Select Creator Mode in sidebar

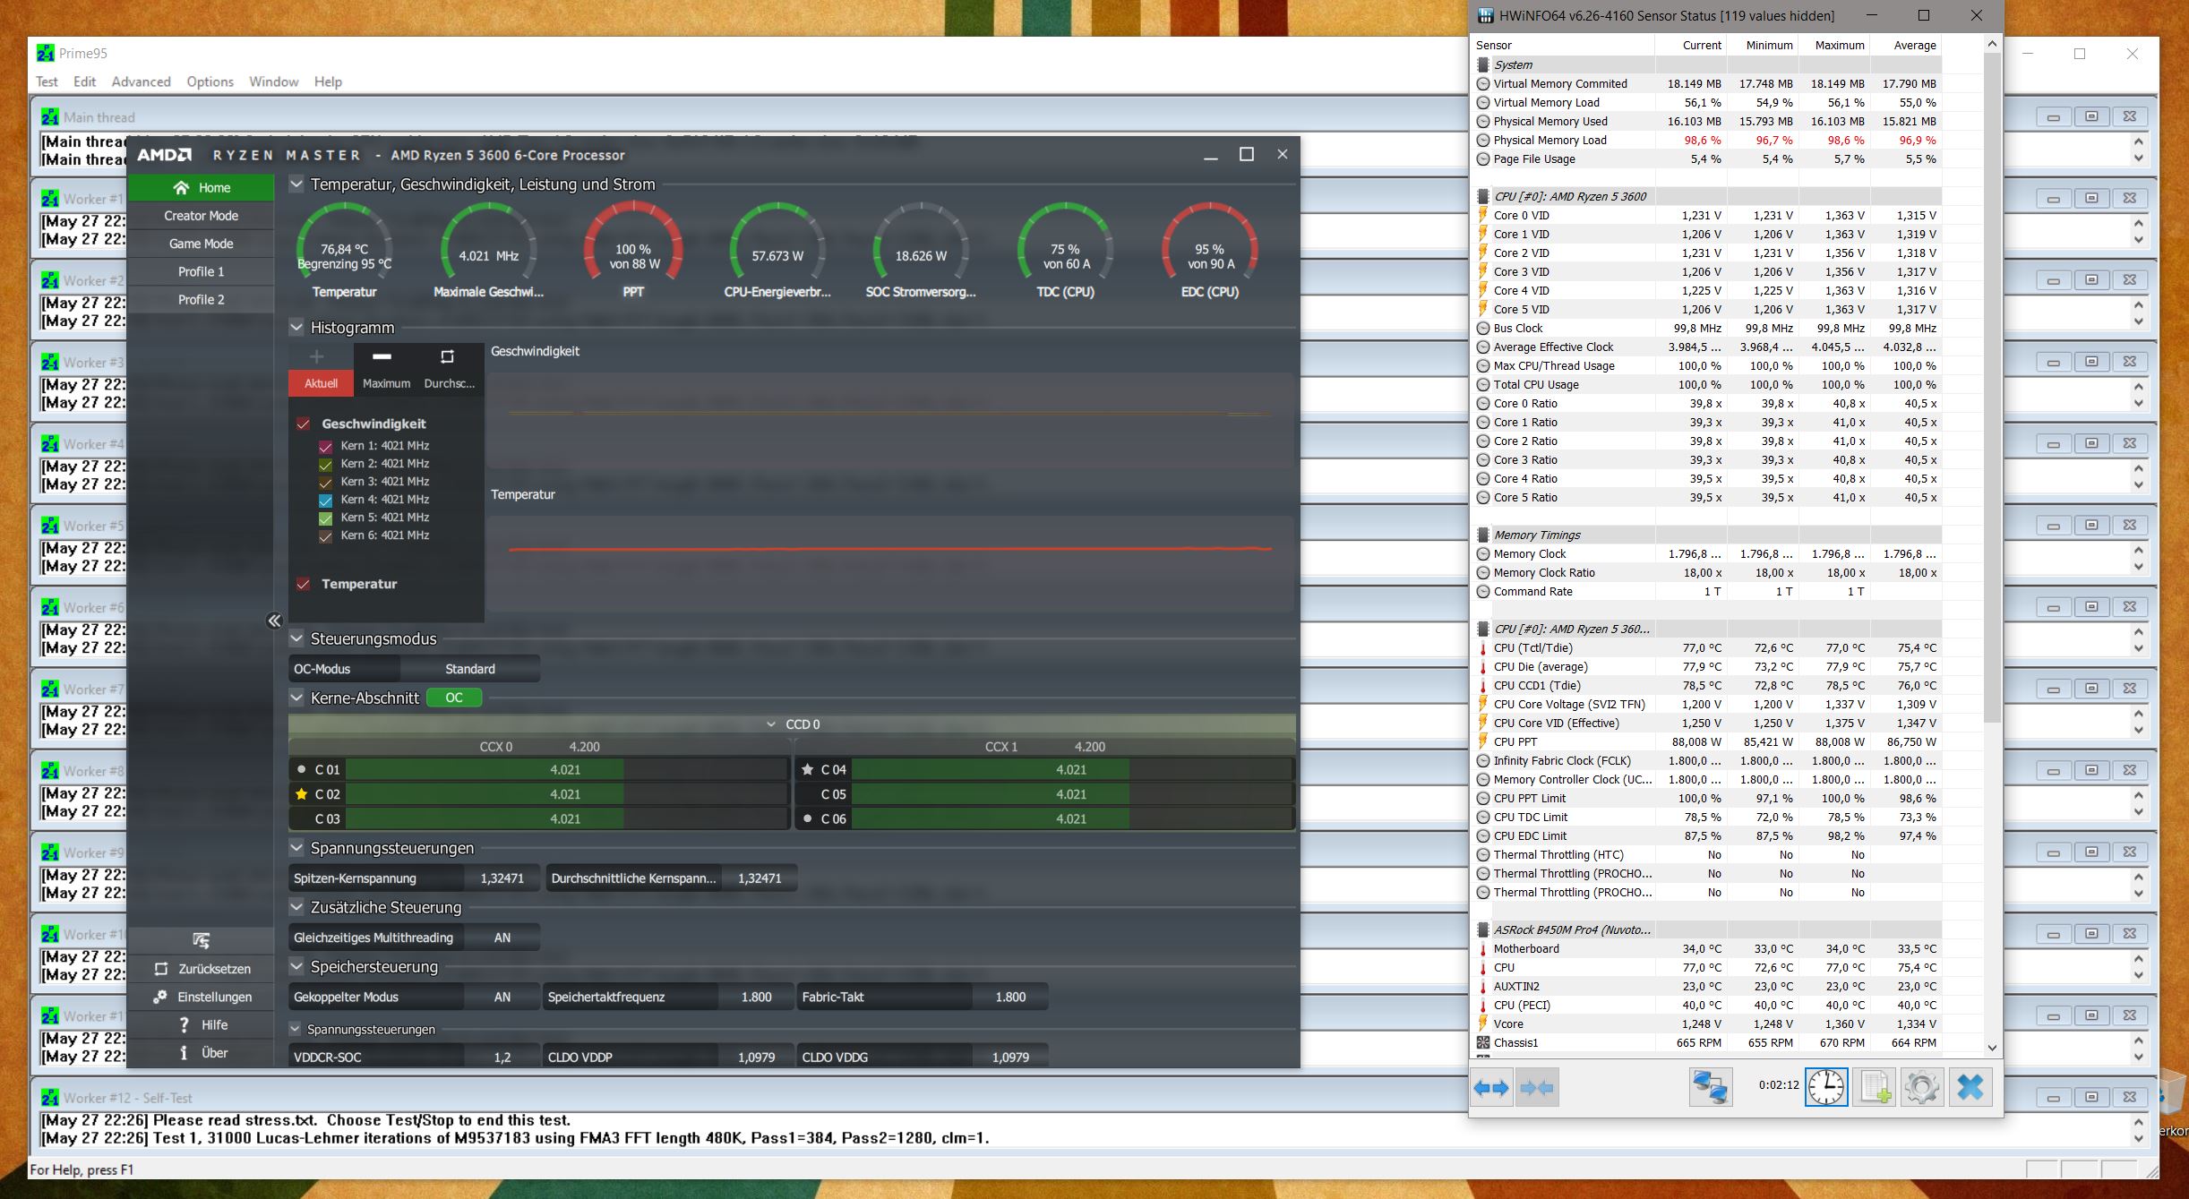pos(201,216)
